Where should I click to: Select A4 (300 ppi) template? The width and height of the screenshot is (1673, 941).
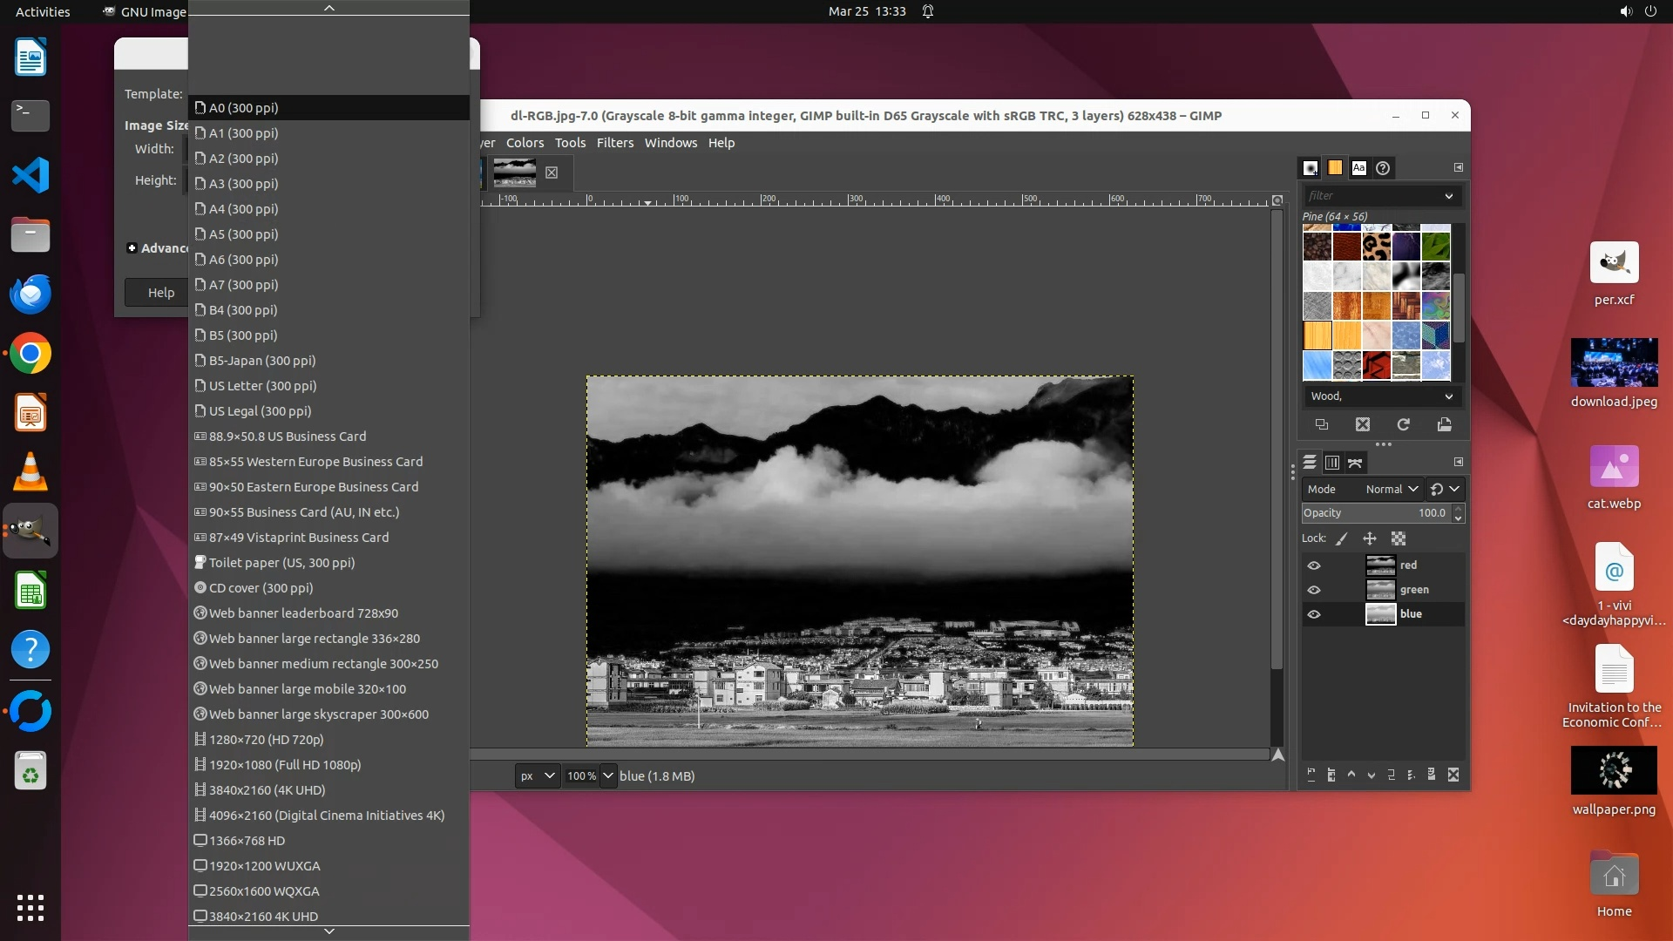coord(243,209)
